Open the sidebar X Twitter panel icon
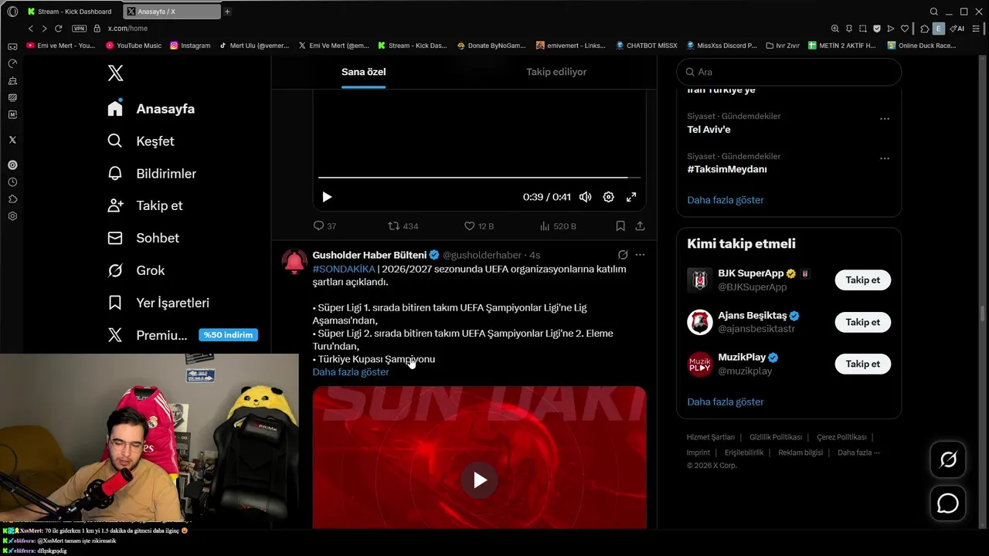This screenshot has height=556, width=989. [12, 140]
